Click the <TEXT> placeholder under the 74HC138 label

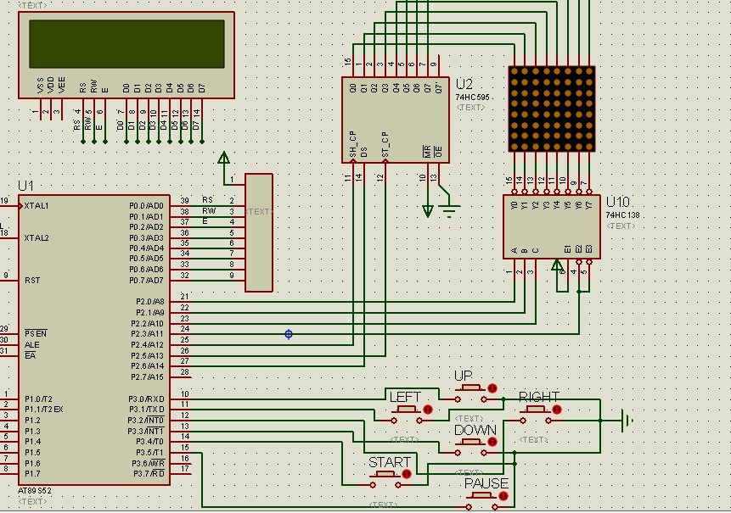coord(621,226)
